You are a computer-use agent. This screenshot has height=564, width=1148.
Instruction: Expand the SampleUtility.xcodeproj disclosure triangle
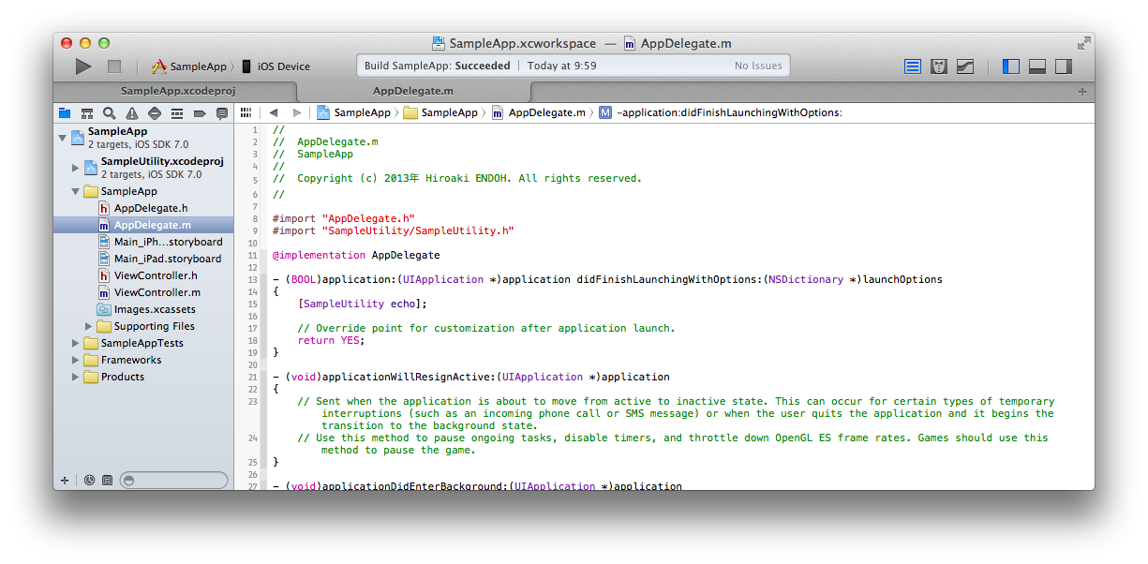[76, 168]
